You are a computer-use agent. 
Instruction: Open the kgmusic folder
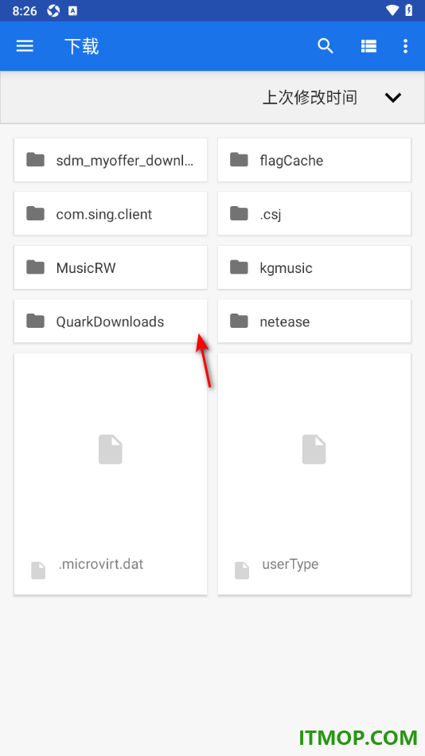click(x=314, y=267)
